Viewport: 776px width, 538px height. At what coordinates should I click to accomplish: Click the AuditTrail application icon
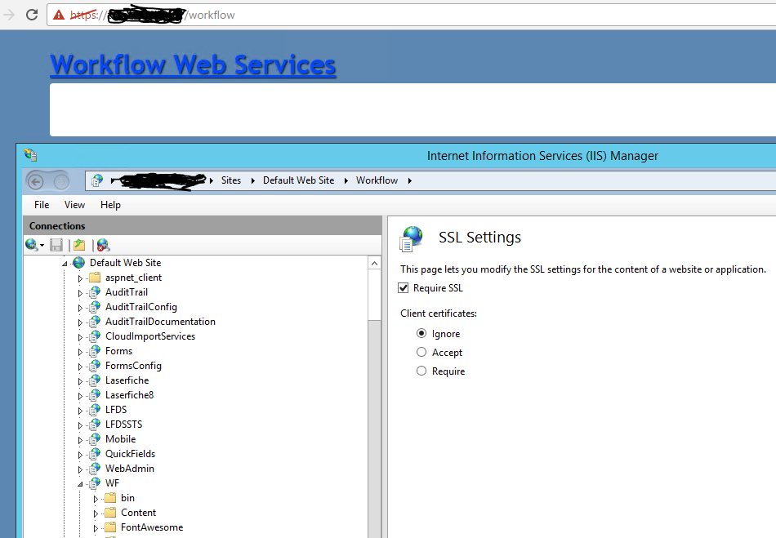(x=95, y=292)
